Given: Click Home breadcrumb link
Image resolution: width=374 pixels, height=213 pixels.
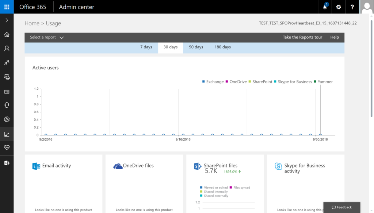Looking at the screenshot, I should pyautogui.click(x=32, y=23).
